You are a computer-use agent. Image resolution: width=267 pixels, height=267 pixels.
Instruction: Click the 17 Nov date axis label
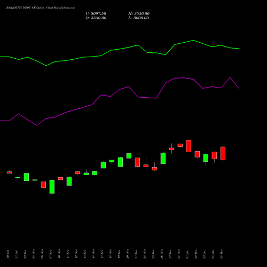102,254
